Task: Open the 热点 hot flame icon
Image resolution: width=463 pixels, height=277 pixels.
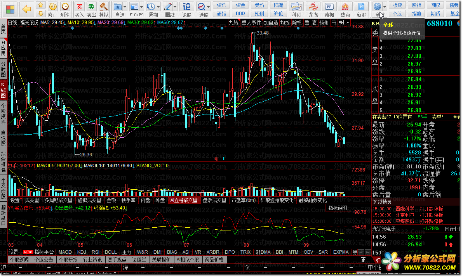Action: pyautogui.click(x=345, y=7)
